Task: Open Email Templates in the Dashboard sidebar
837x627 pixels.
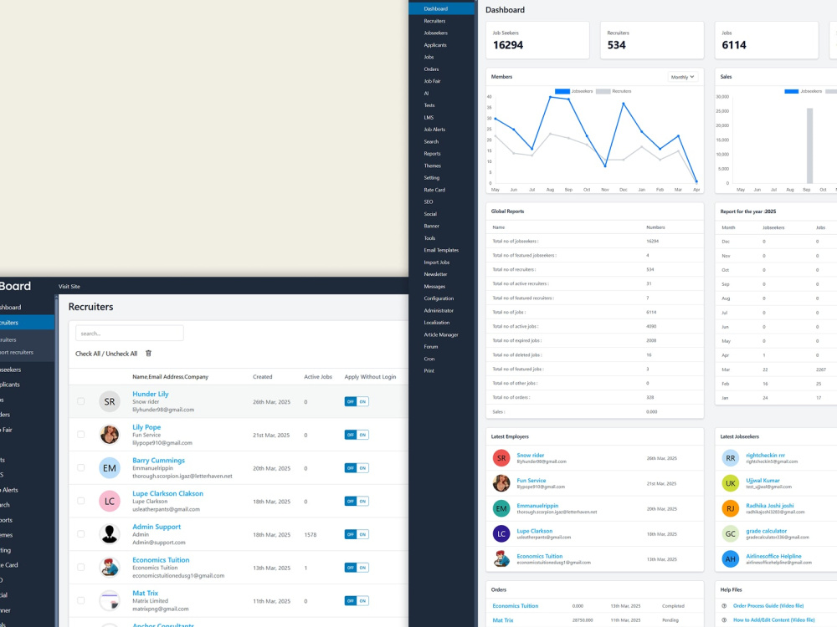Action: click(x=441, y=250)
